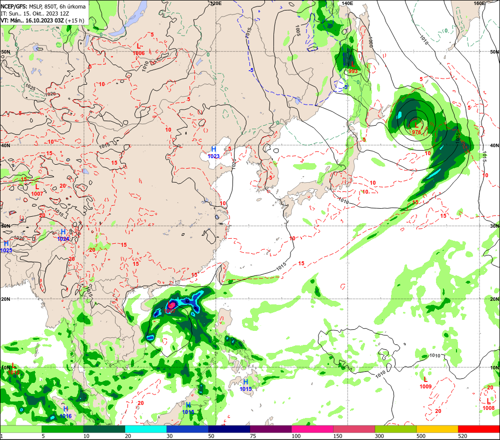Viewport: 500px width, 440px height.
Task: Click the NCEP/GFS title line
Action: tap(43, 7)
